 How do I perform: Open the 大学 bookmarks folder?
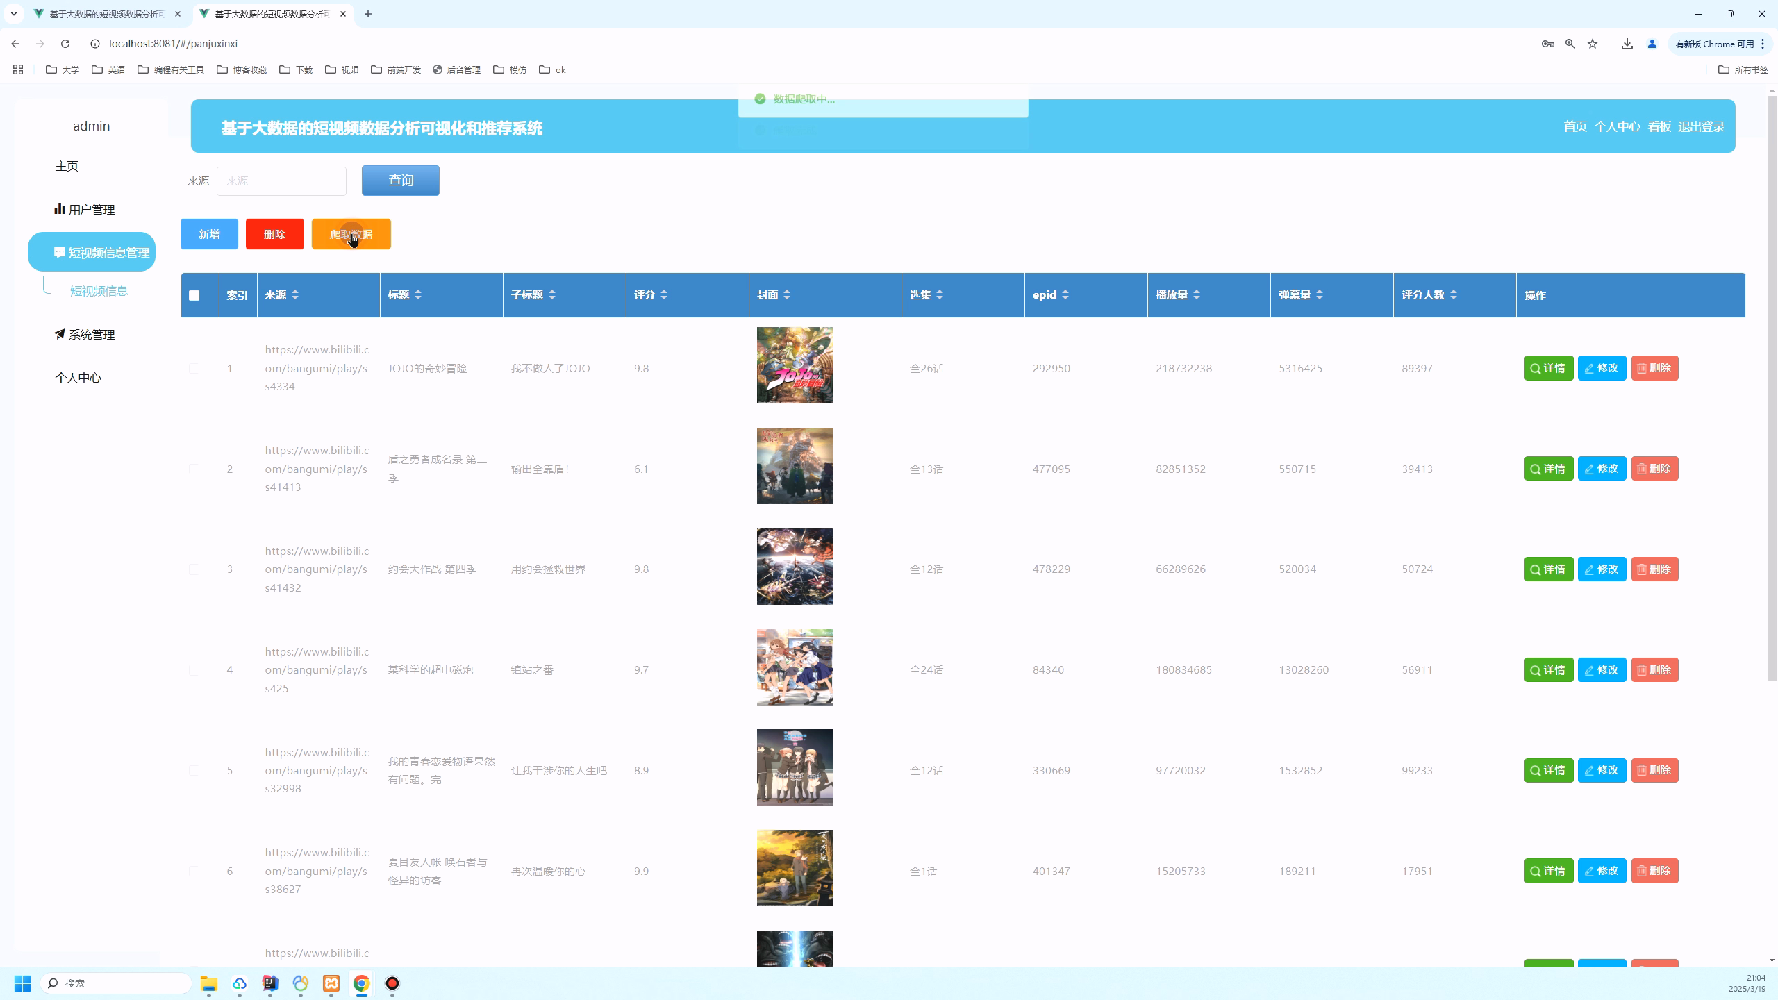[63, 69]
